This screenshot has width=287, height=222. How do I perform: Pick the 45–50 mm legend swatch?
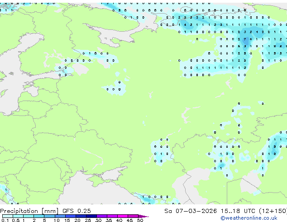[x=133, y=216]
